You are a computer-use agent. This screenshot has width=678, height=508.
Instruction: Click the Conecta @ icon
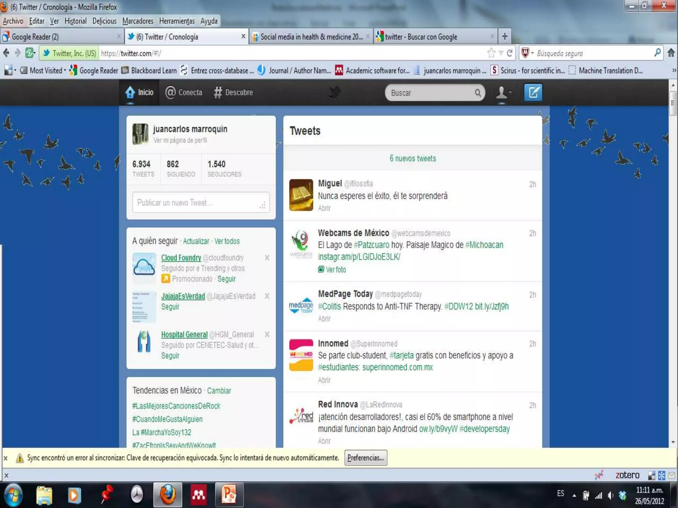tap(170, 92)
